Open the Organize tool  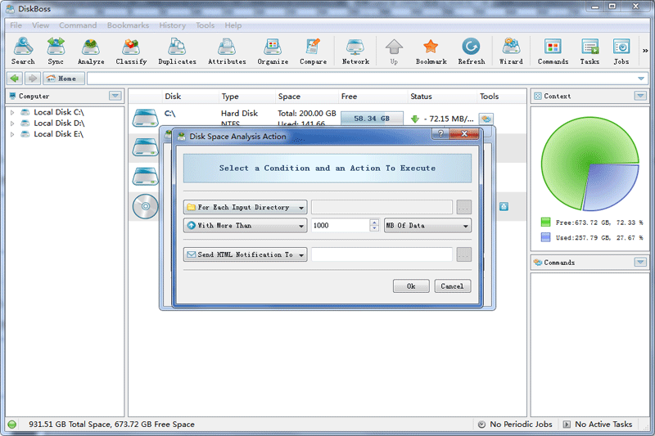tap(273, 51)
